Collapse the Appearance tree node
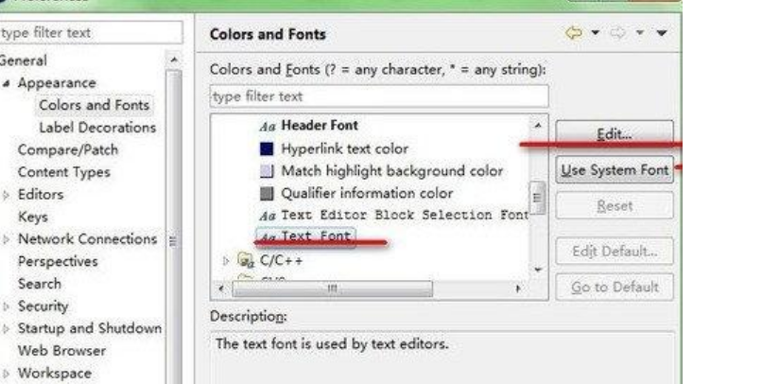 8,83
